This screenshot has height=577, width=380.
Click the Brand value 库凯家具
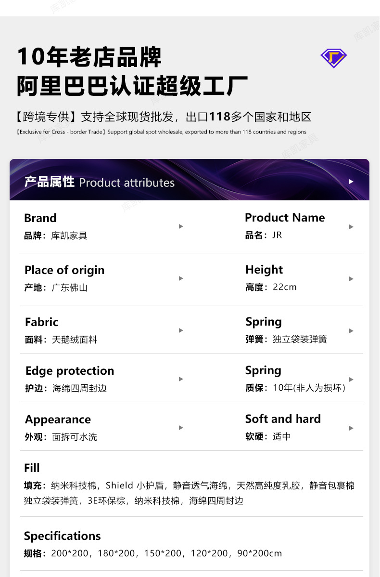pyautogui.click(x=69, y=236)
